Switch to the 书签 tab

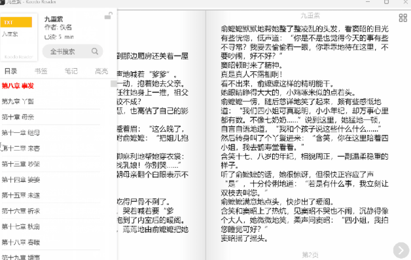pyautogui.click(x=41, y=71)
